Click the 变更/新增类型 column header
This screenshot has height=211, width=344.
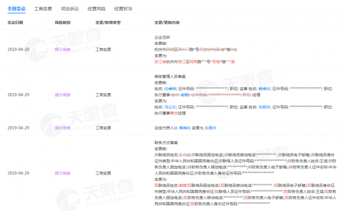[108, 23]
